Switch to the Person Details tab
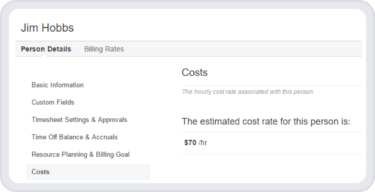This screenshot has width=375, height=192. (46, 49)
